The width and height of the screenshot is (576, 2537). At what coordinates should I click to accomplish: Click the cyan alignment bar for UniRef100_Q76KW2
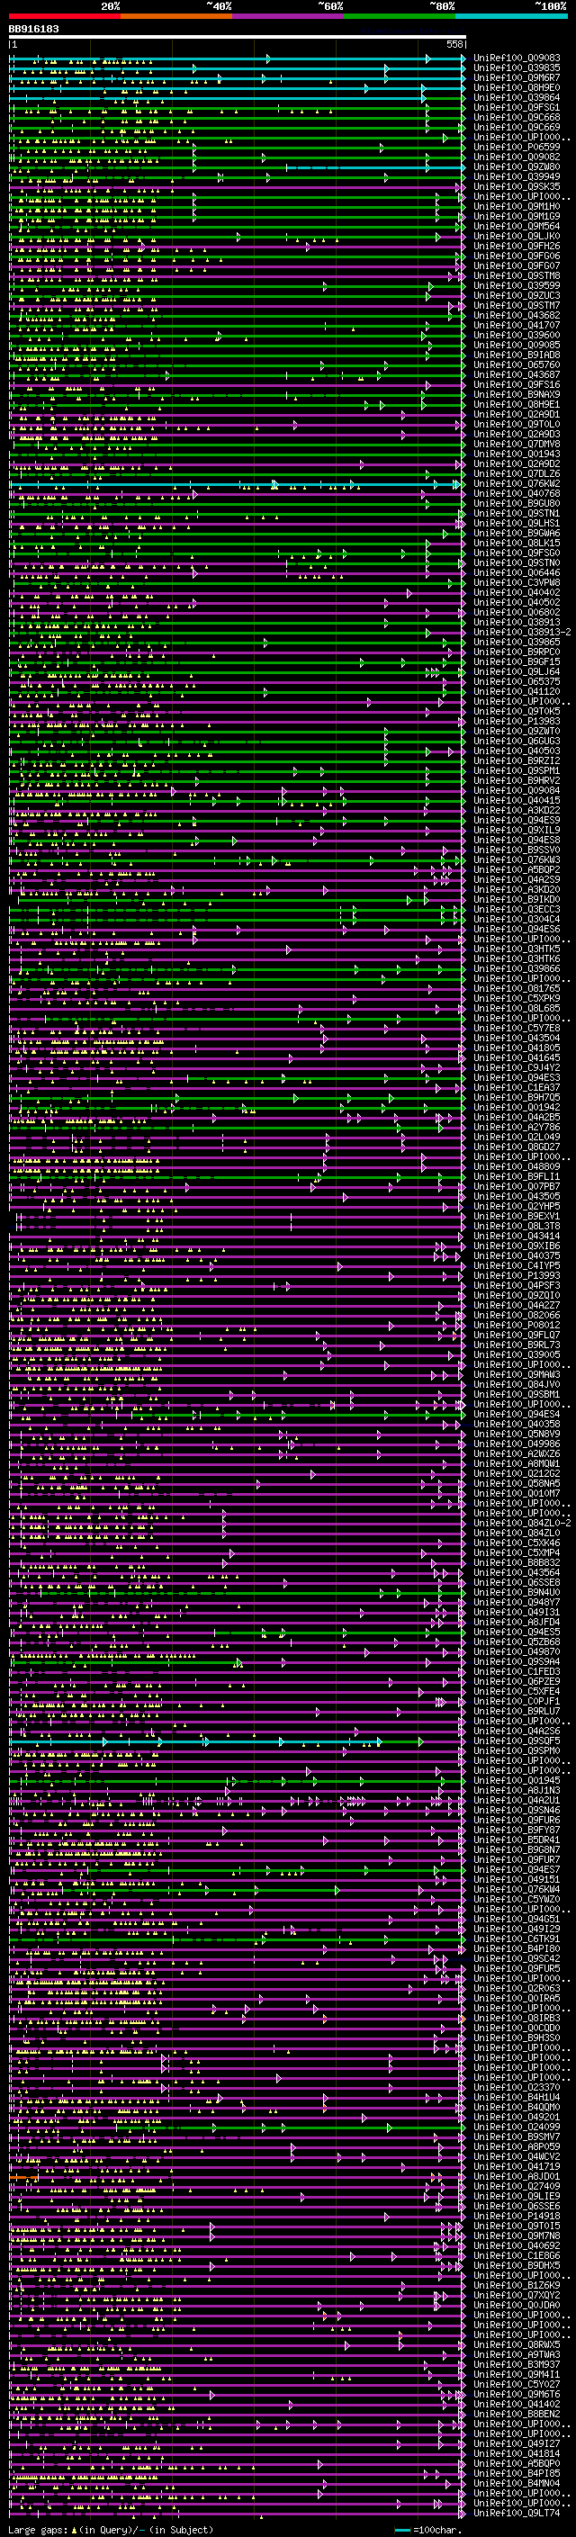(237, 484)
